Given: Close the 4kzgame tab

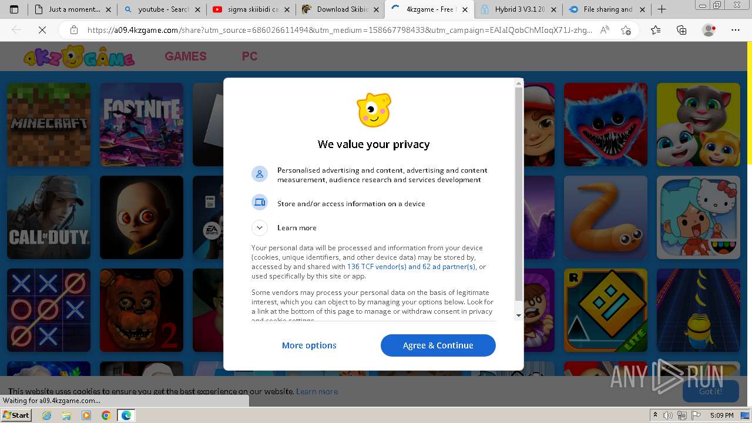Looking at the screenshot, I should (465, 9).
